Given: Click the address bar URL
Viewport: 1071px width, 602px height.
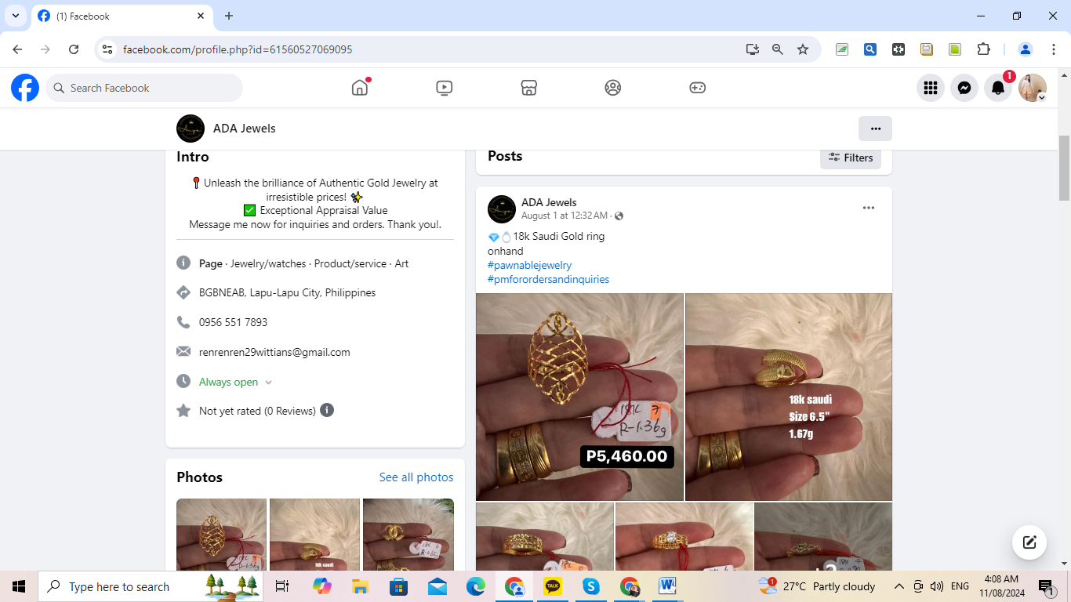Looking at the screenshot, I should click(x=238, y=49).
